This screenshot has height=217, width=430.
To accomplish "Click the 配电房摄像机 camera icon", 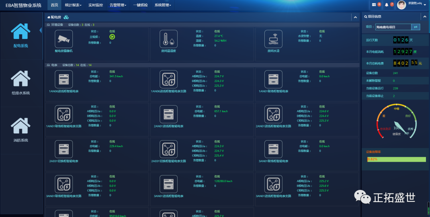I will pos(64,39).
